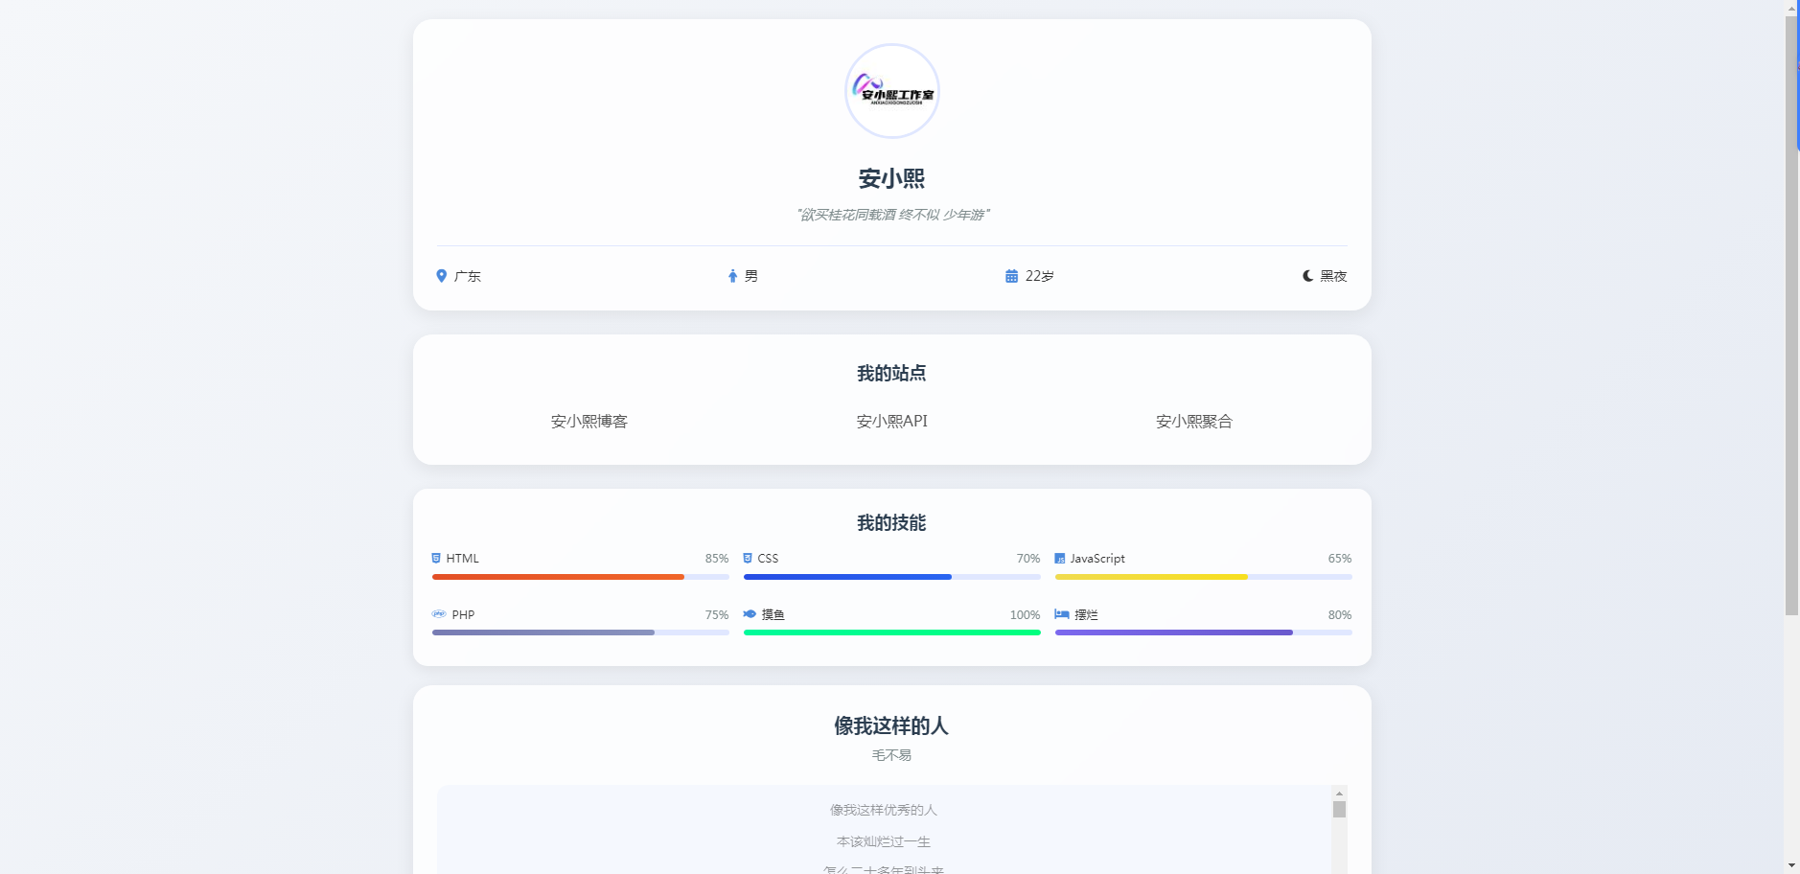Click the song title 像我这样的人
Image resolution: width=1800 pixels, height=874 pixels.
pos(891,725)
